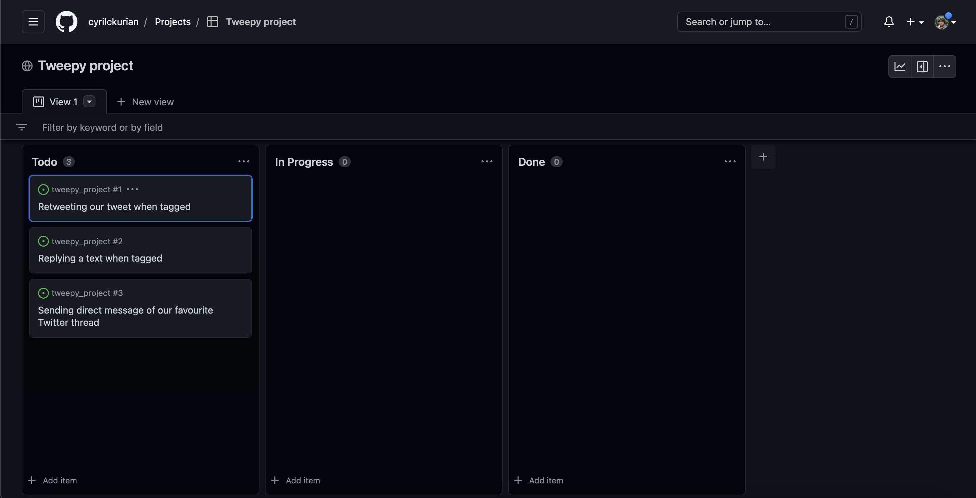This screenshot has width=976, height=498.
Task: Open the Done column options menu
Action: (x=730, y=161)
